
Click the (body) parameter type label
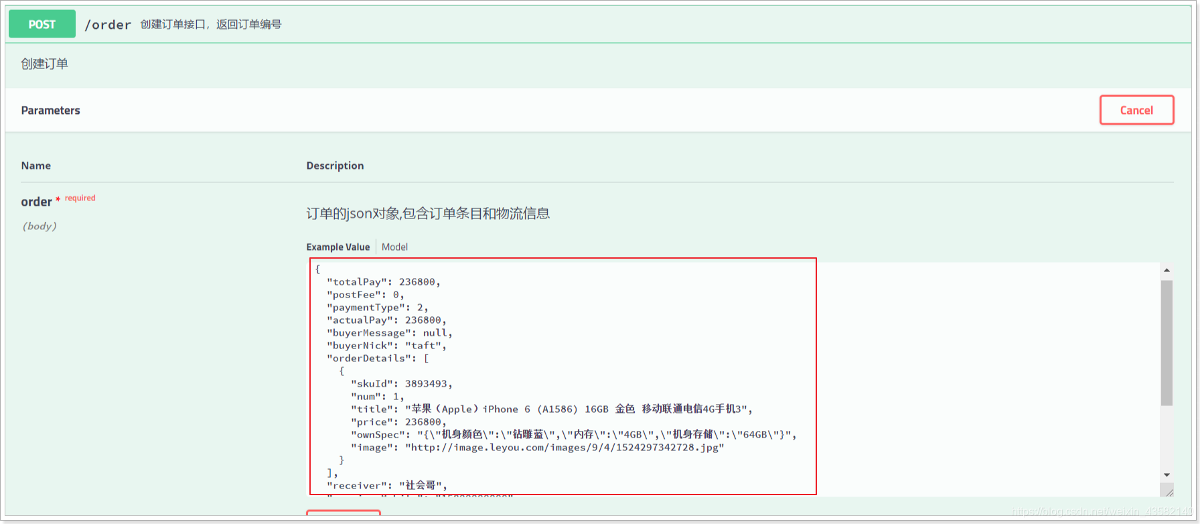(40, 226)
